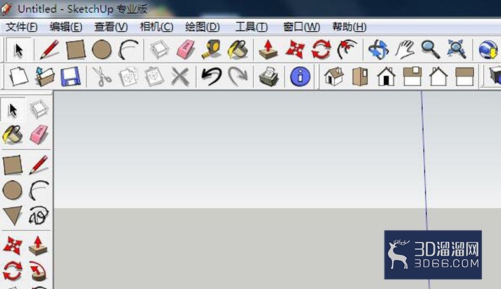Activate the Rotate tool in the horizontal top toolbar

(321, 50)
